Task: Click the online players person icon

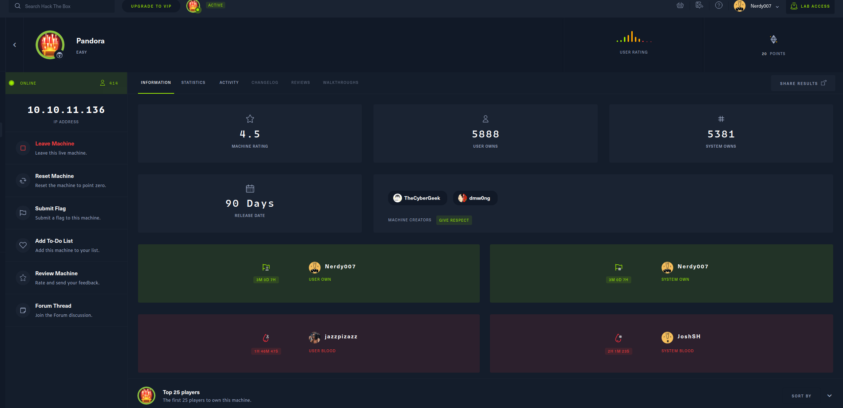Action: coord(103,83)
